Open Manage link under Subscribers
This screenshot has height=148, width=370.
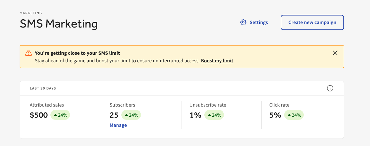pos(118,125)
